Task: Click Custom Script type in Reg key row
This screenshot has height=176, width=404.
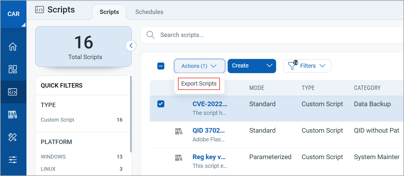Action: click(322, 157)
